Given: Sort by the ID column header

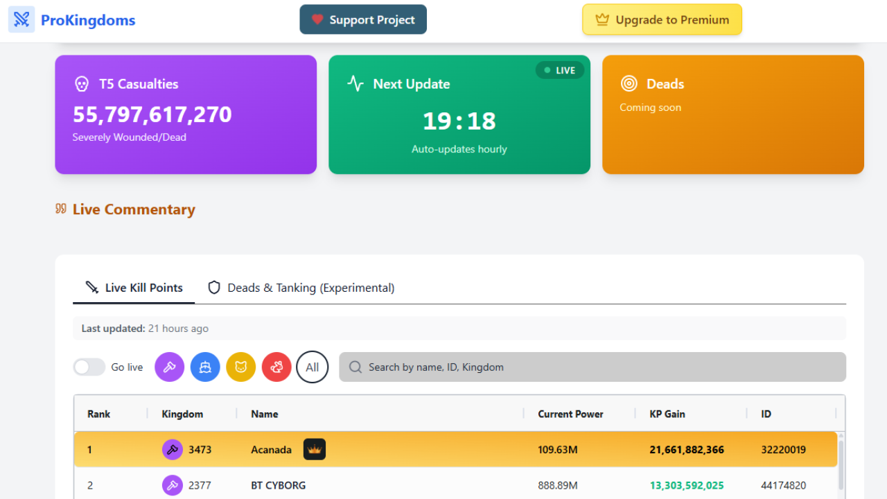Looking at the screenshot, I should pyautogui.click(x=766, y=414).
